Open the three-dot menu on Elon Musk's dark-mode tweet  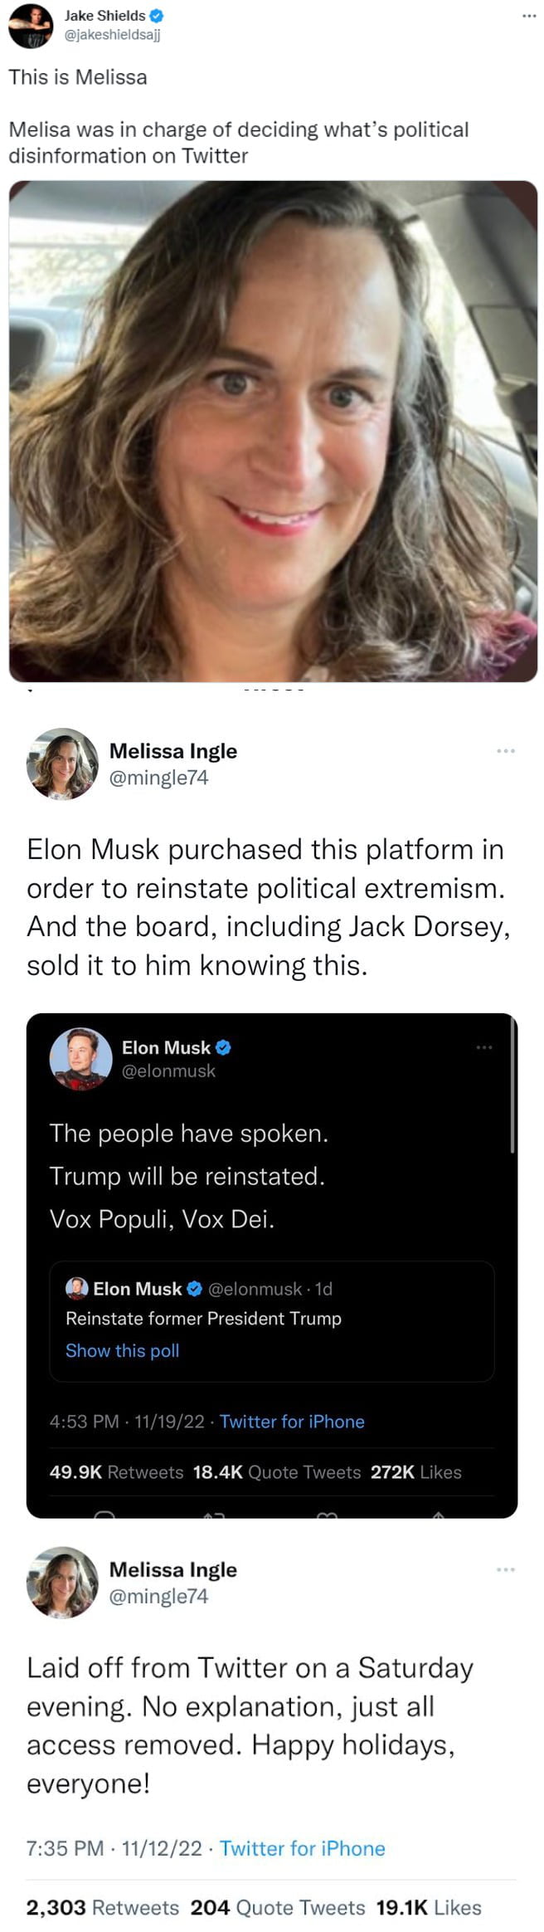pos(484,1047)
